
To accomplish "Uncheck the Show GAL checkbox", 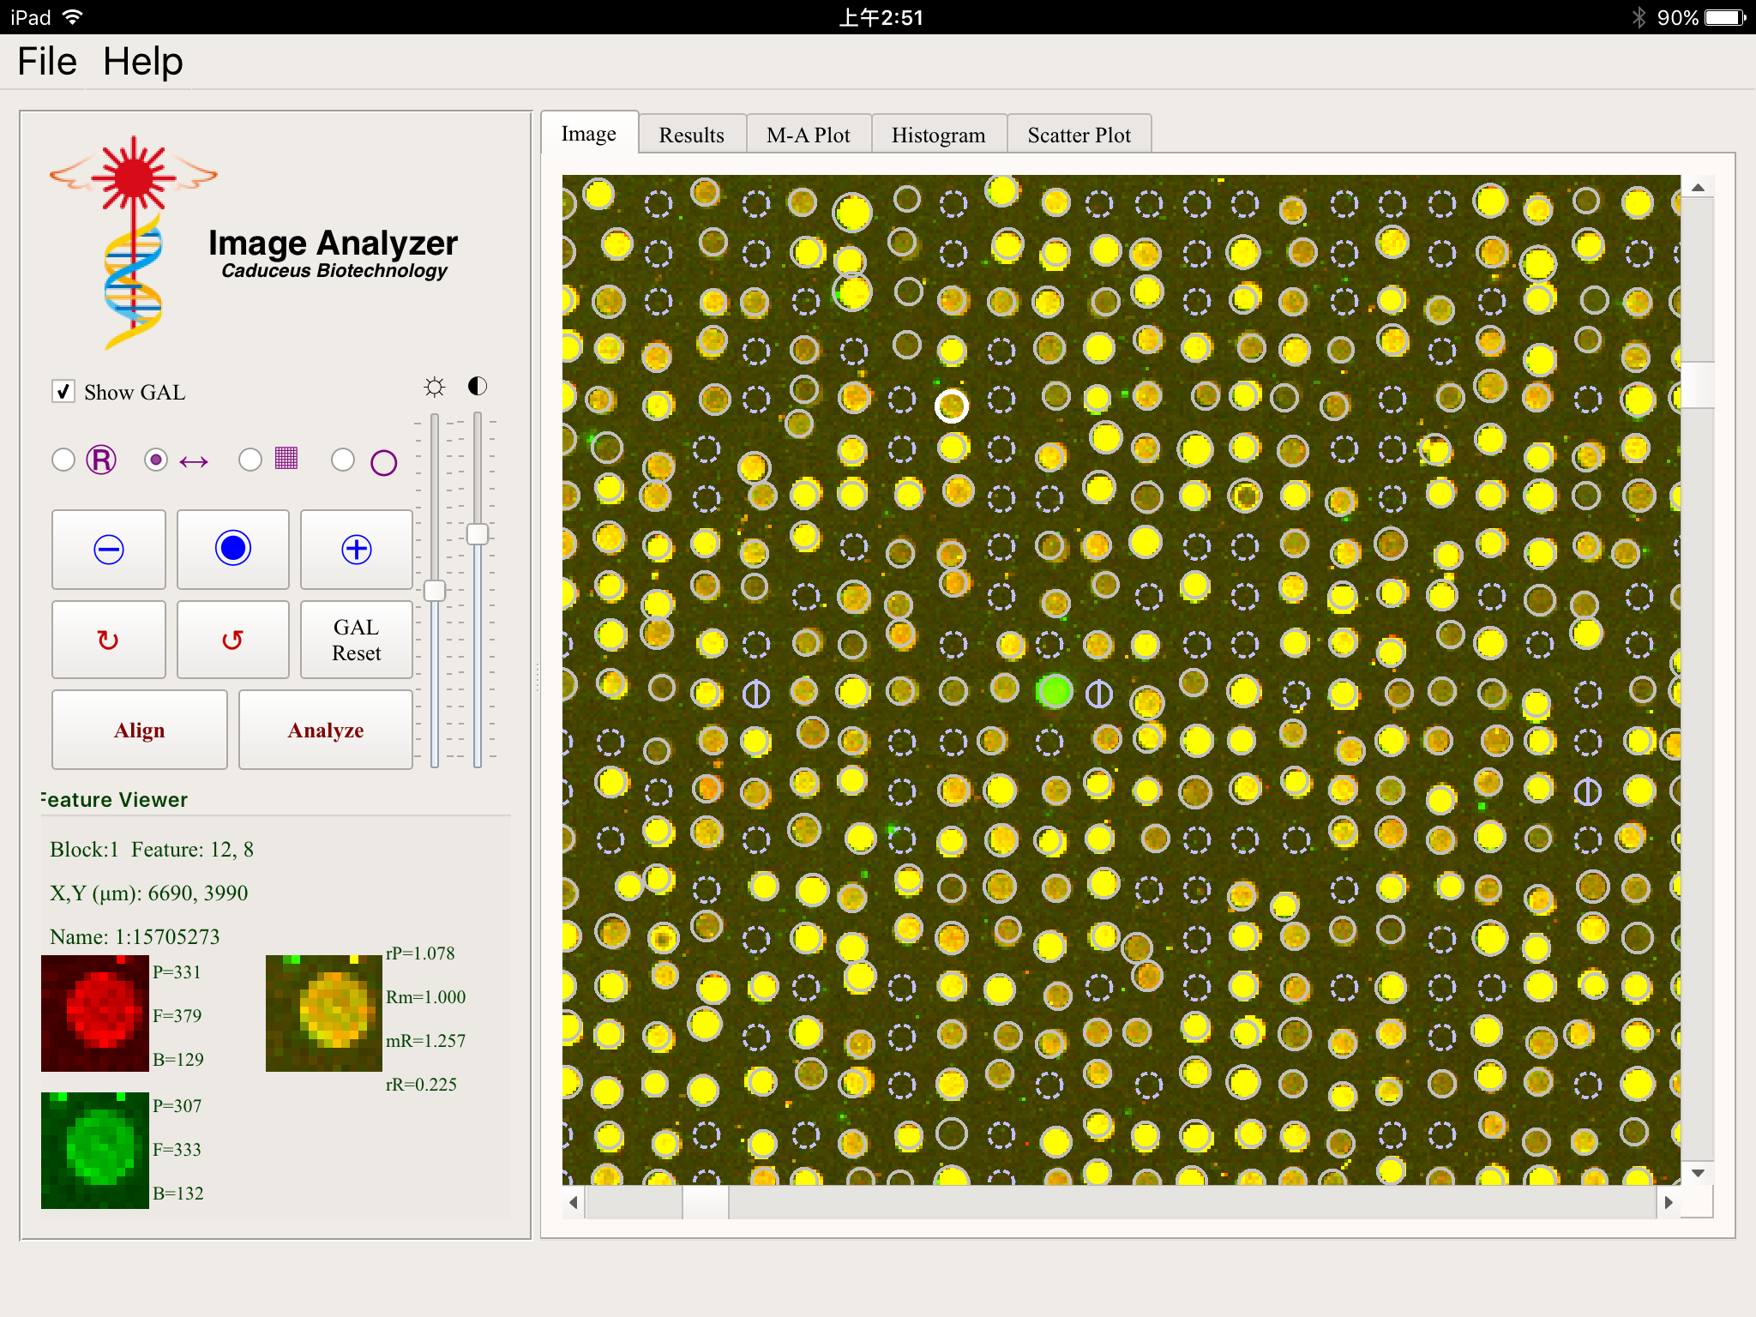I will (x=63, y=392).
